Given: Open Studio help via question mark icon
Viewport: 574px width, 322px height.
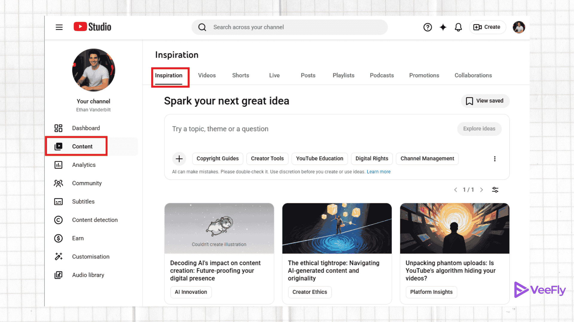Looking at the screenshot, I should (x=428, y=27).
